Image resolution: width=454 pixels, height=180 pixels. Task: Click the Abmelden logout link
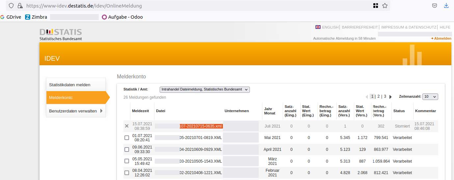(x=442, y=38)
